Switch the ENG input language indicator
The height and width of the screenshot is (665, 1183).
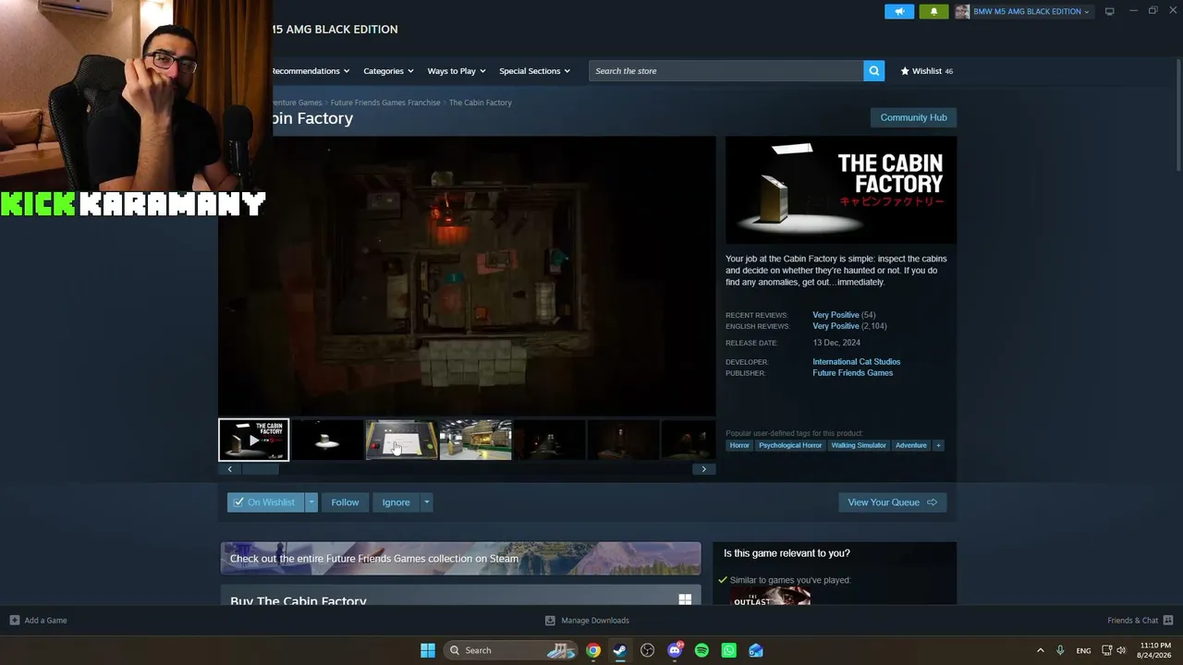(1083, 650)
